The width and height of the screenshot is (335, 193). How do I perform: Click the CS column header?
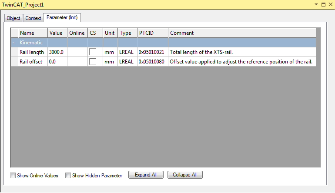click(x=95, y=33)
